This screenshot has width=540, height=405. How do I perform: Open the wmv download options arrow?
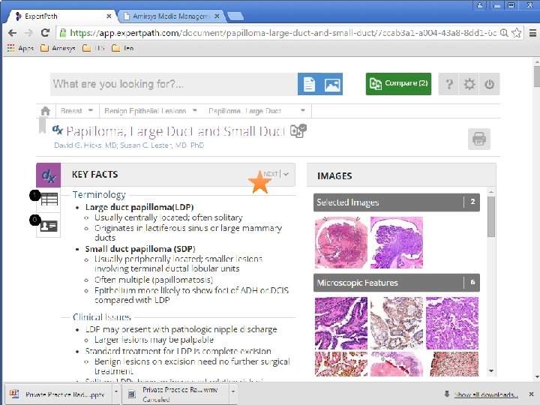[233, 392]
